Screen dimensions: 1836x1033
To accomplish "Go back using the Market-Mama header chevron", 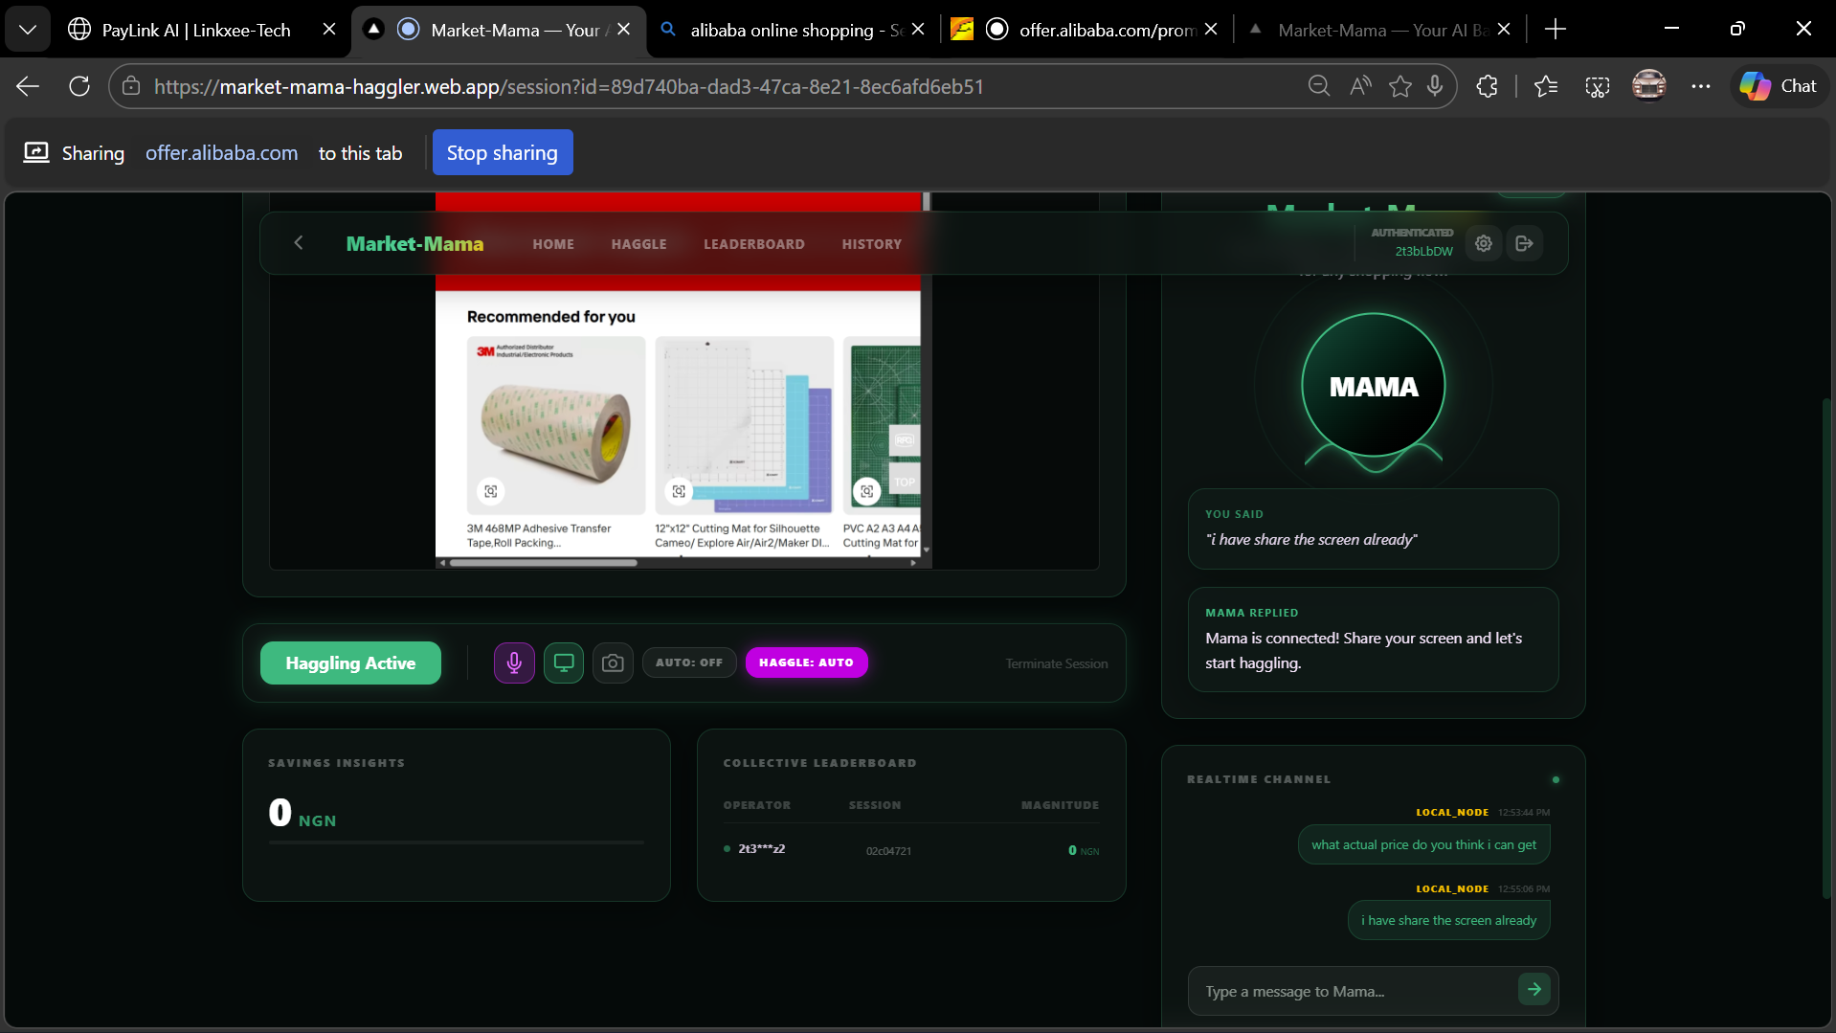I will 299,243.
